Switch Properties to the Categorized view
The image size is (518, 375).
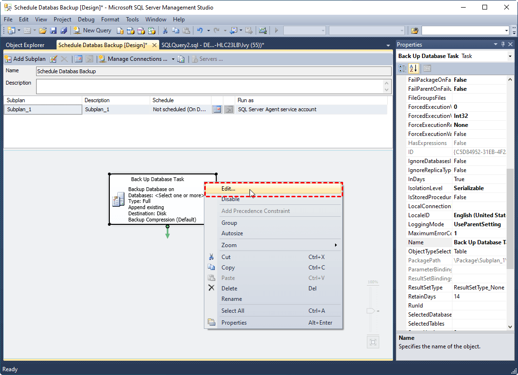coord(403,68)
